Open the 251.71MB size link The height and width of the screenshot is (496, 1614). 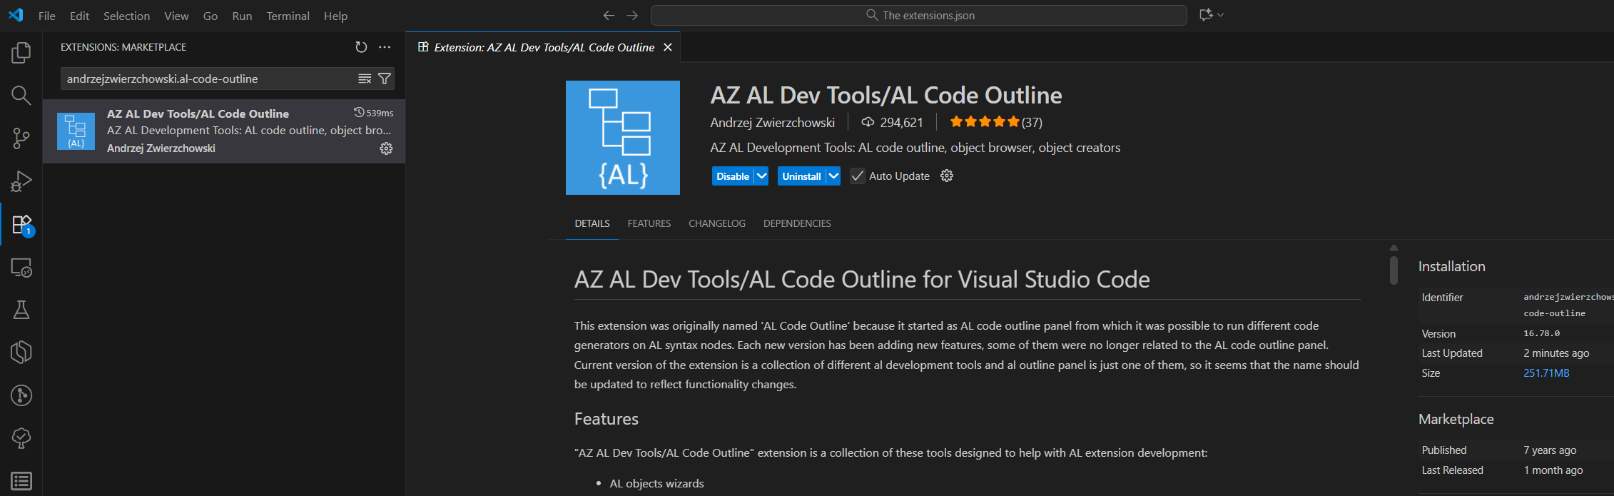point(1546,373)
